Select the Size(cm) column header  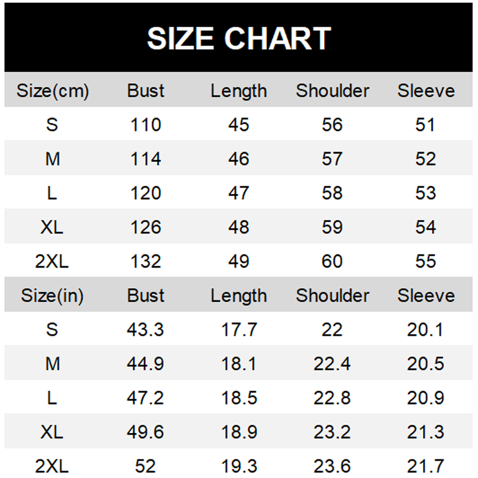pos(53,91)
